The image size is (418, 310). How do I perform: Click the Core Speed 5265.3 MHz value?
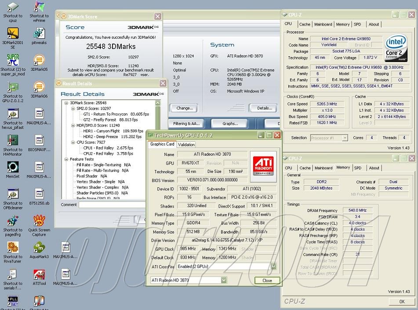327,104
